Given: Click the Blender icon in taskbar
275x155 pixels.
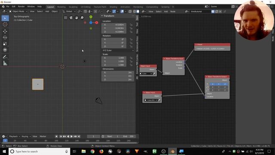Looking at the screenshot, I should coord(172,151).
